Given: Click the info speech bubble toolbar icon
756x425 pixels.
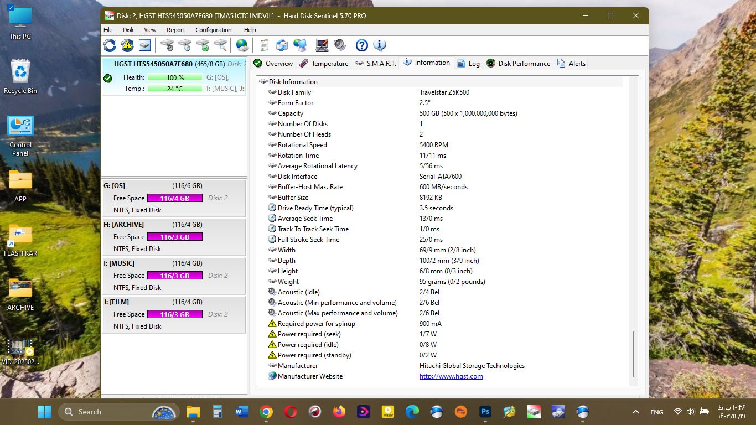Looking at the screenshot, I should click(379, 45).
